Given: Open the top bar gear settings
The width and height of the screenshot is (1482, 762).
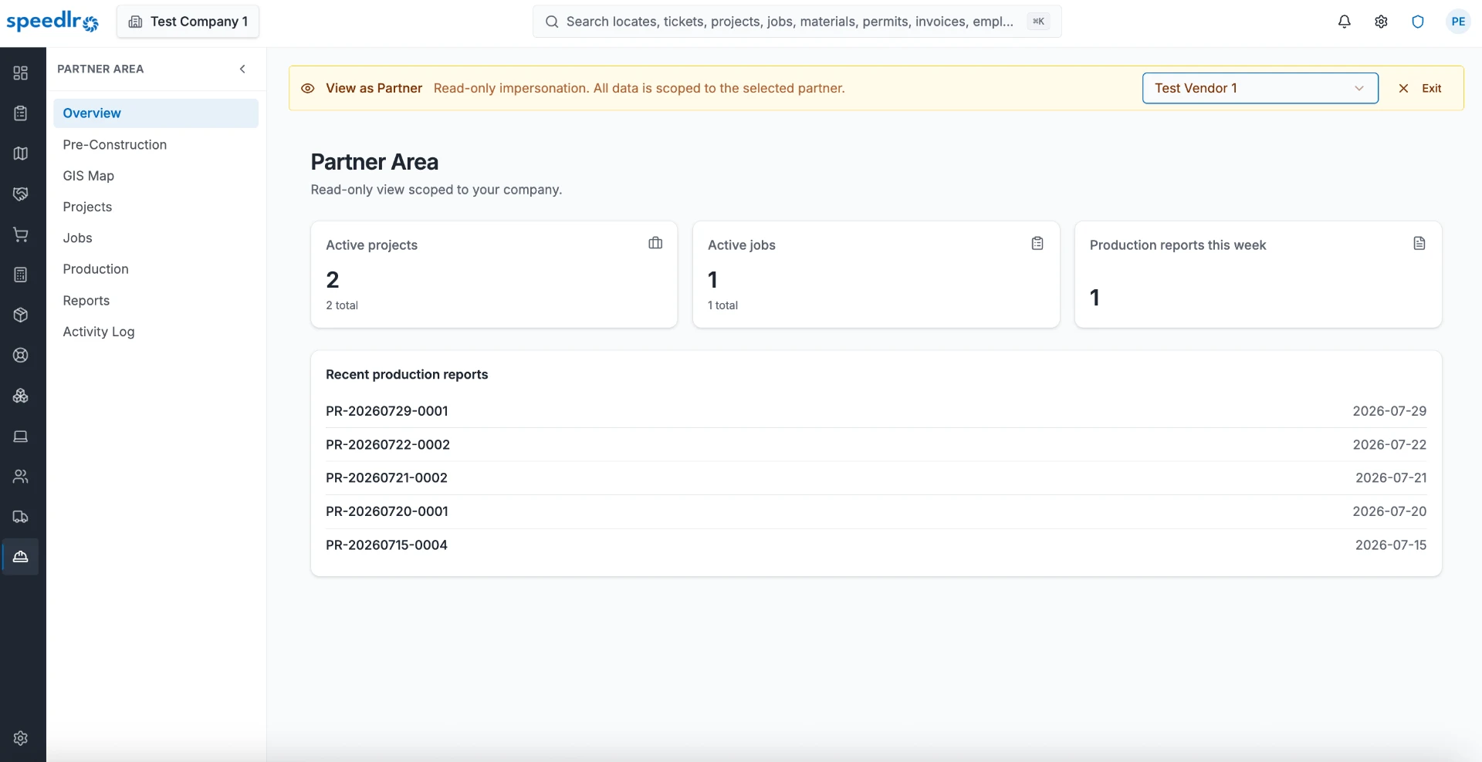Looking at the screenshot, I should click(1381, 22).
